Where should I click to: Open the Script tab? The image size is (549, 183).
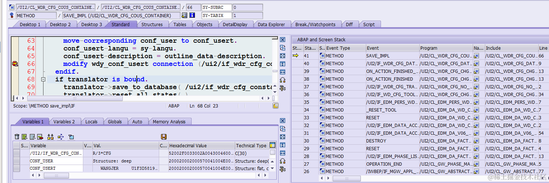[x=369, y=24]
